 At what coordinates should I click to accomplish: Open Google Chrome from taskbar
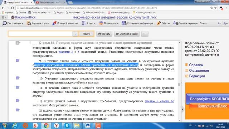pos(46,126)
